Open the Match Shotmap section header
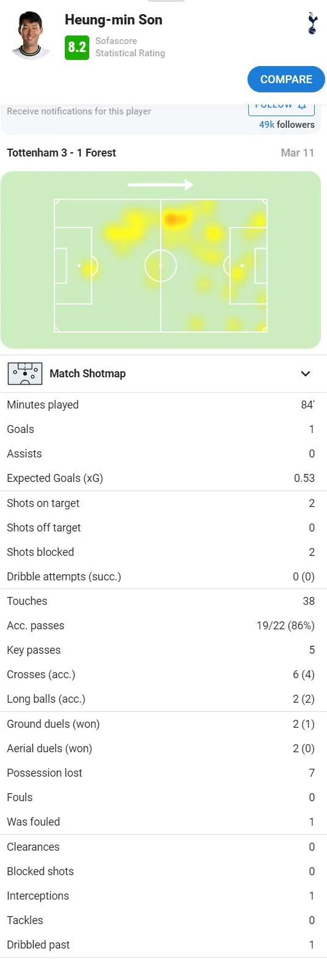Image resolution: width=327 pixels, height=973 pixels. pyautogui.click(x=163, y=374)
